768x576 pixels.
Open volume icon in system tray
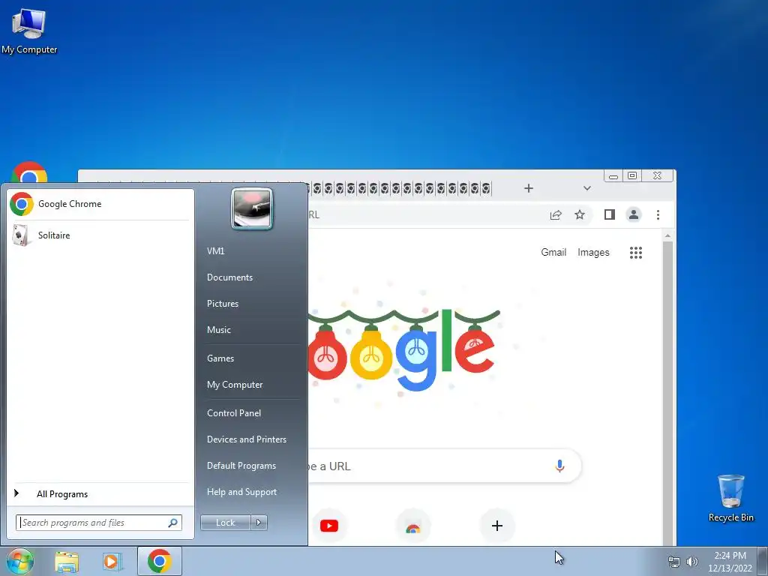pos(692,562)
